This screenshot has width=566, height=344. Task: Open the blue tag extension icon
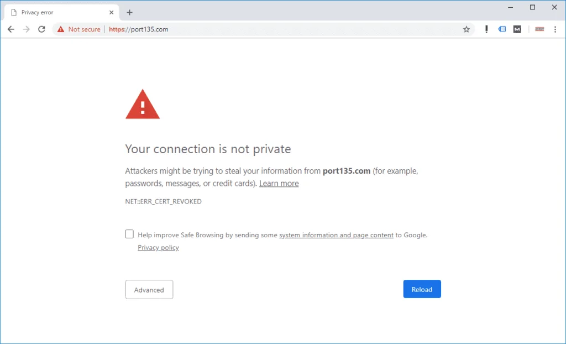click(502, 29)
